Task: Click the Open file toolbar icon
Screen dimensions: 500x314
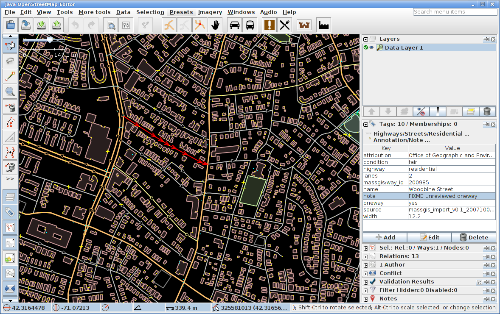Action: [x=10, y=25]
